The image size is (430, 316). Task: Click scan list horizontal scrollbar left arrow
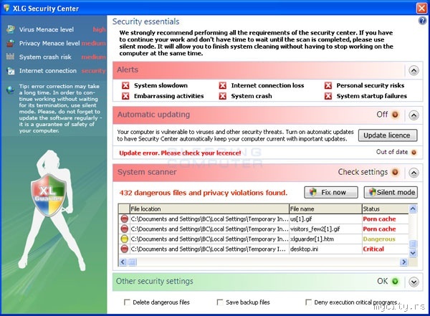(x=123, y=262)
